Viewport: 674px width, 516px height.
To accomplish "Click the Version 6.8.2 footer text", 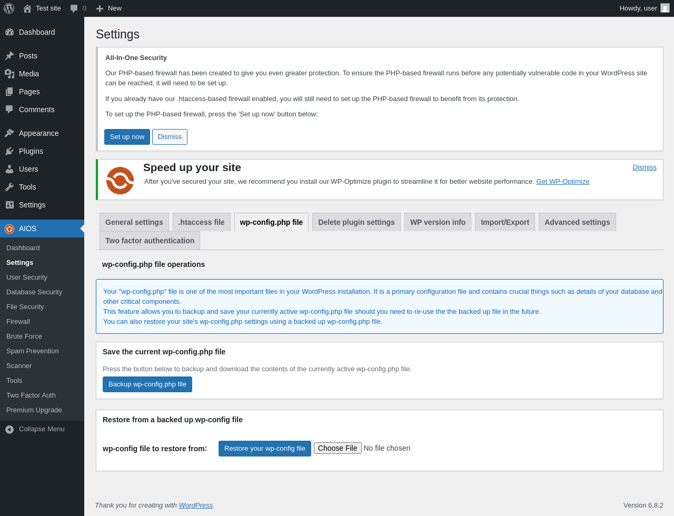I will click(x=643, y=505).
